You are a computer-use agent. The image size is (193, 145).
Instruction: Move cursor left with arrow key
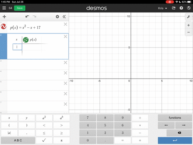pos(166,125)
